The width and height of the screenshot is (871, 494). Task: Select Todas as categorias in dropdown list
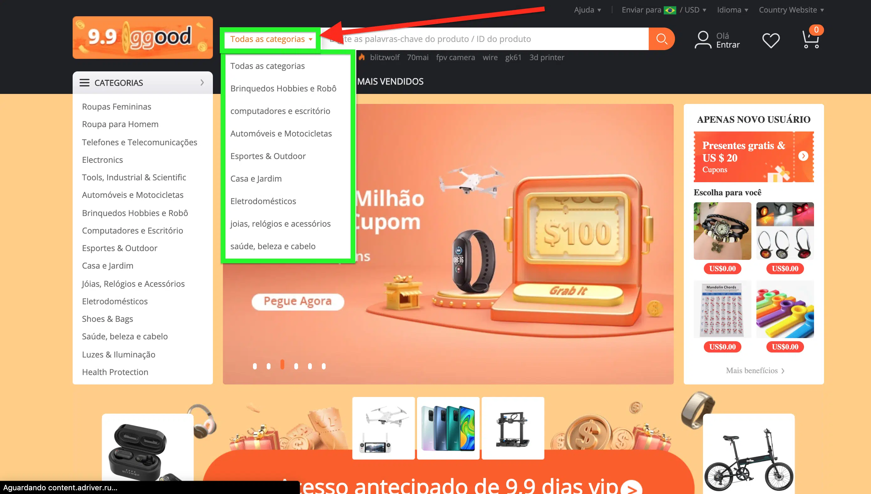(x=267, y=66)
